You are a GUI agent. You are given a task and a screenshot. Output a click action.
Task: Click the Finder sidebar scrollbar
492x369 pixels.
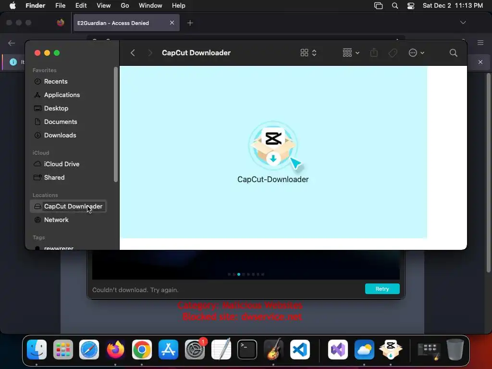click(116, 124)
